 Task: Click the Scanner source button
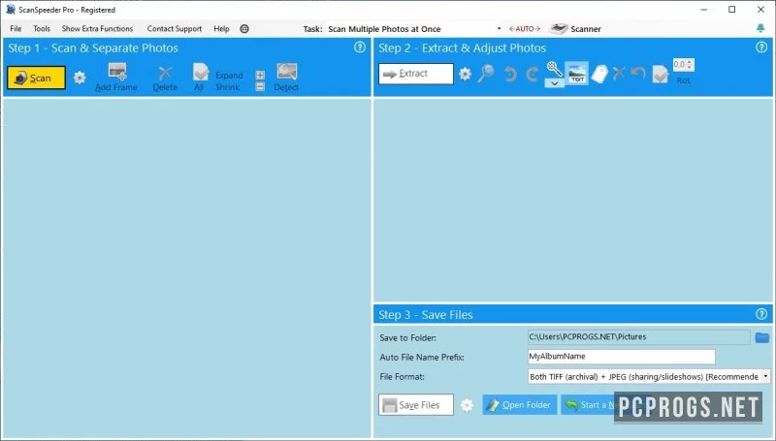576,29
